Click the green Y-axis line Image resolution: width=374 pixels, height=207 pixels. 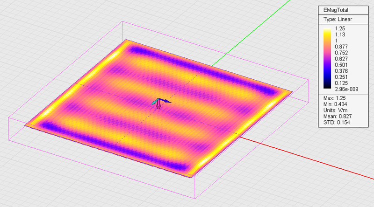tap(251, 33)
